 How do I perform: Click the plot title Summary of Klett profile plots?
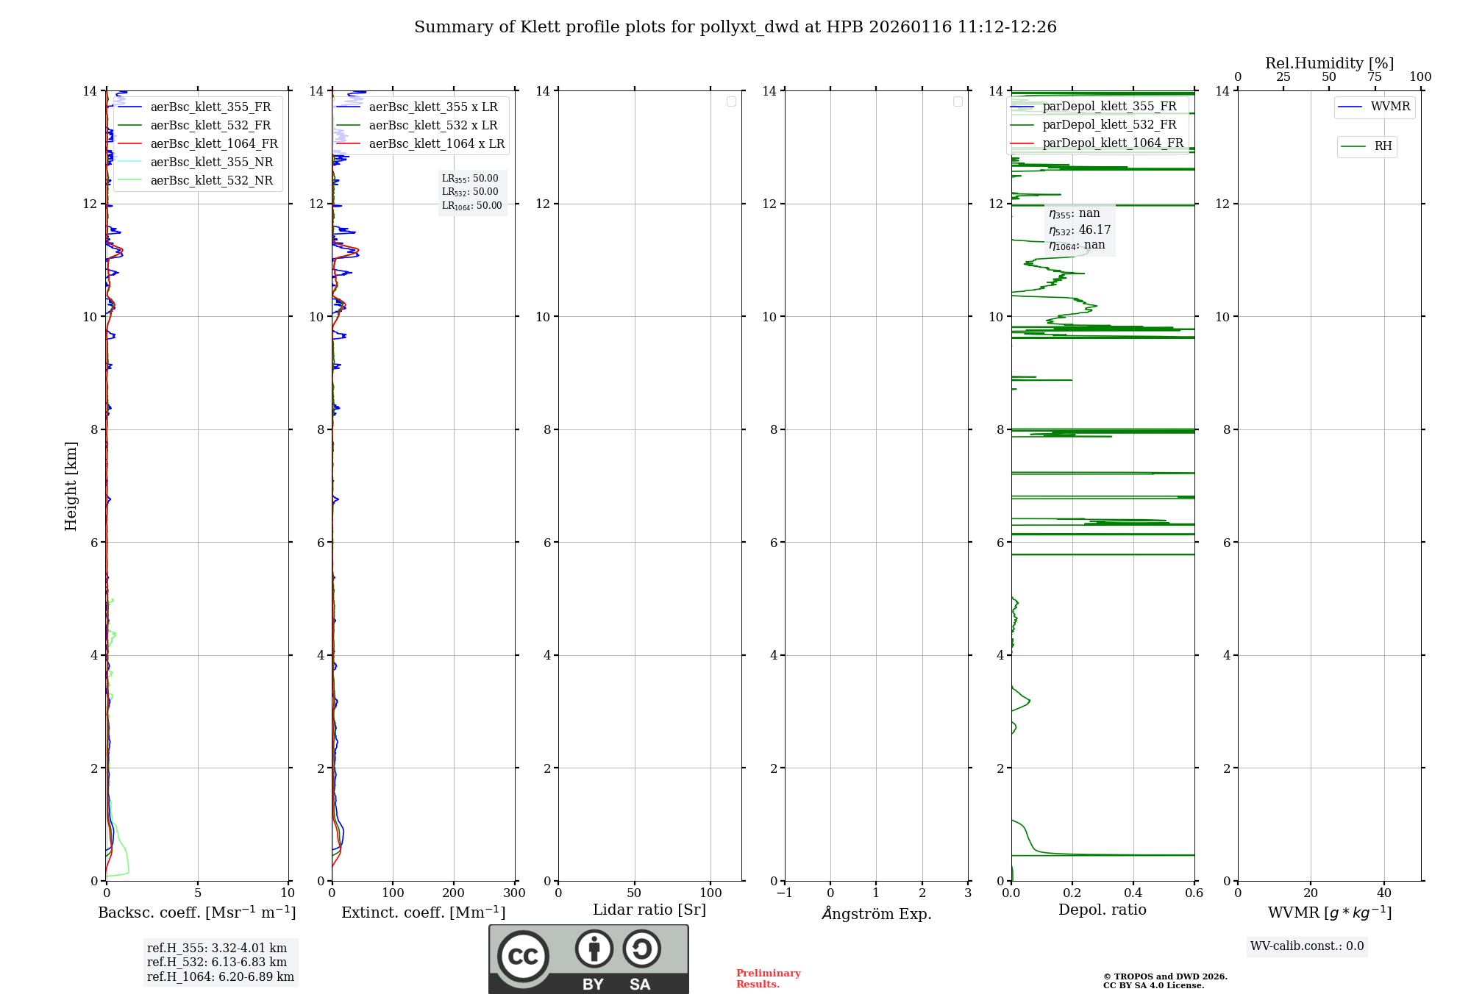[735, 27]
